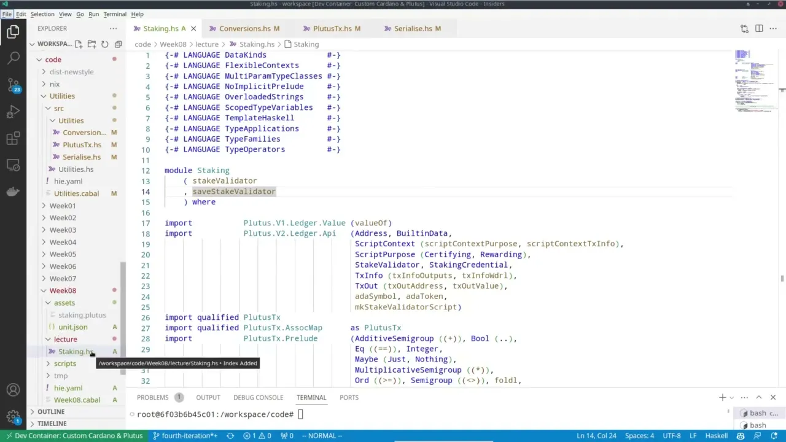Open the Run and Debug view

(13, 112)
